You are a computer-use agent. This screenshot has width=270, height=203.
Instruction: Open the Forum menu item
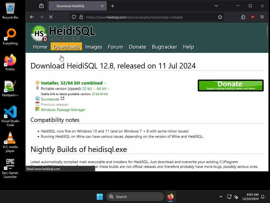(115, 47)
